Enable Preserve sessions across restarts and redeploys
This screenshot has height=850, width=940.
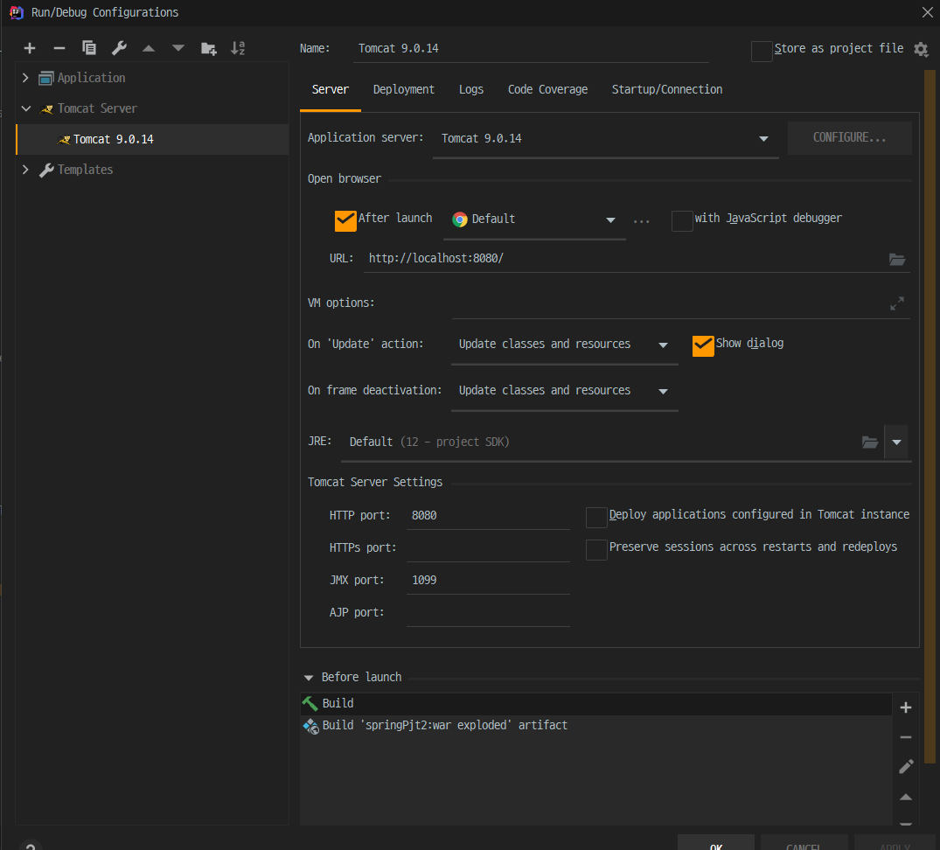595,550
